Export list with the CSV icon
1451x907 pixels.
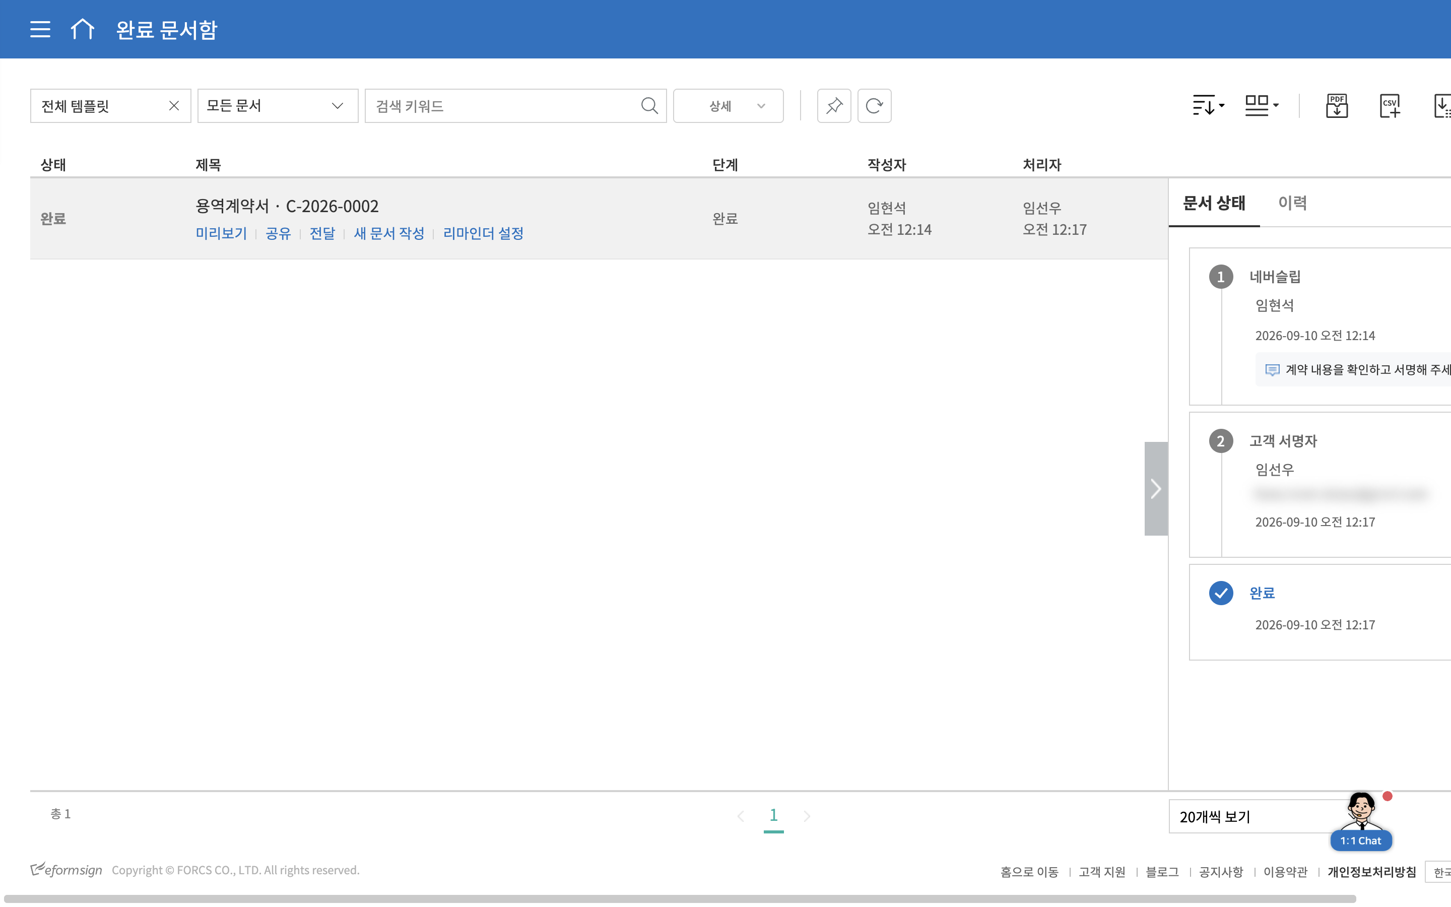point(1390,106)
